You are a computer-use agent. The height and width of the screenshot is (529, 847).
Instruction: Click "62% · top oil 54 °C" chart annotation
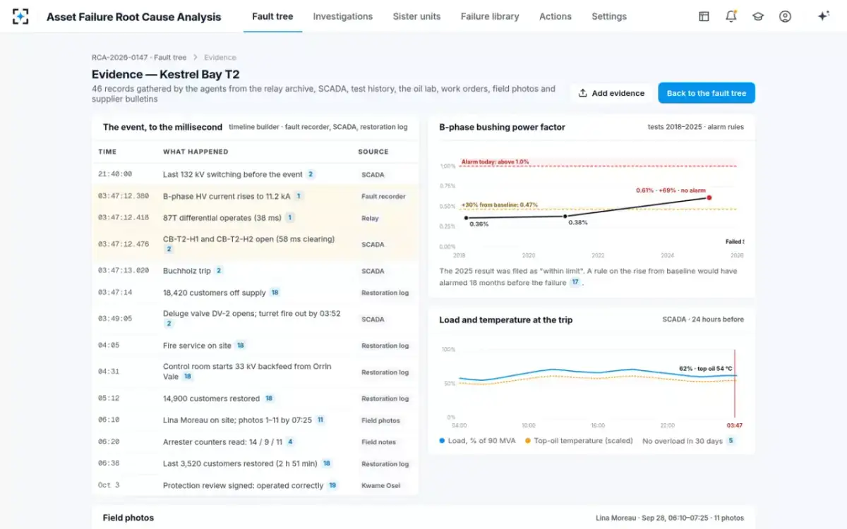click(x=706, y=368)
